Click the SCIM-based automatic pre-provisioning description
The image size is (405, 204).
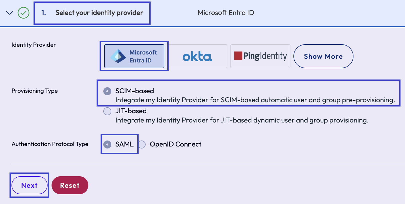pyautogui.click(x=255, y=100)
